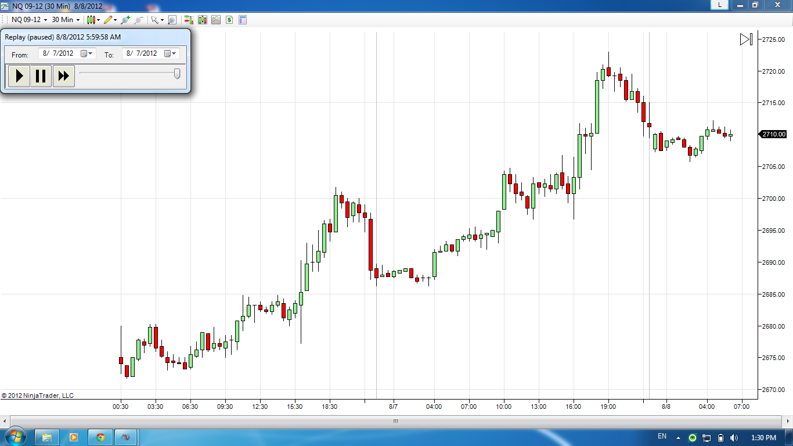Image resolution: width=793 pixels, height=446 pixels.
Task: Open the chart Properties icon
Action: pos(243,20)
